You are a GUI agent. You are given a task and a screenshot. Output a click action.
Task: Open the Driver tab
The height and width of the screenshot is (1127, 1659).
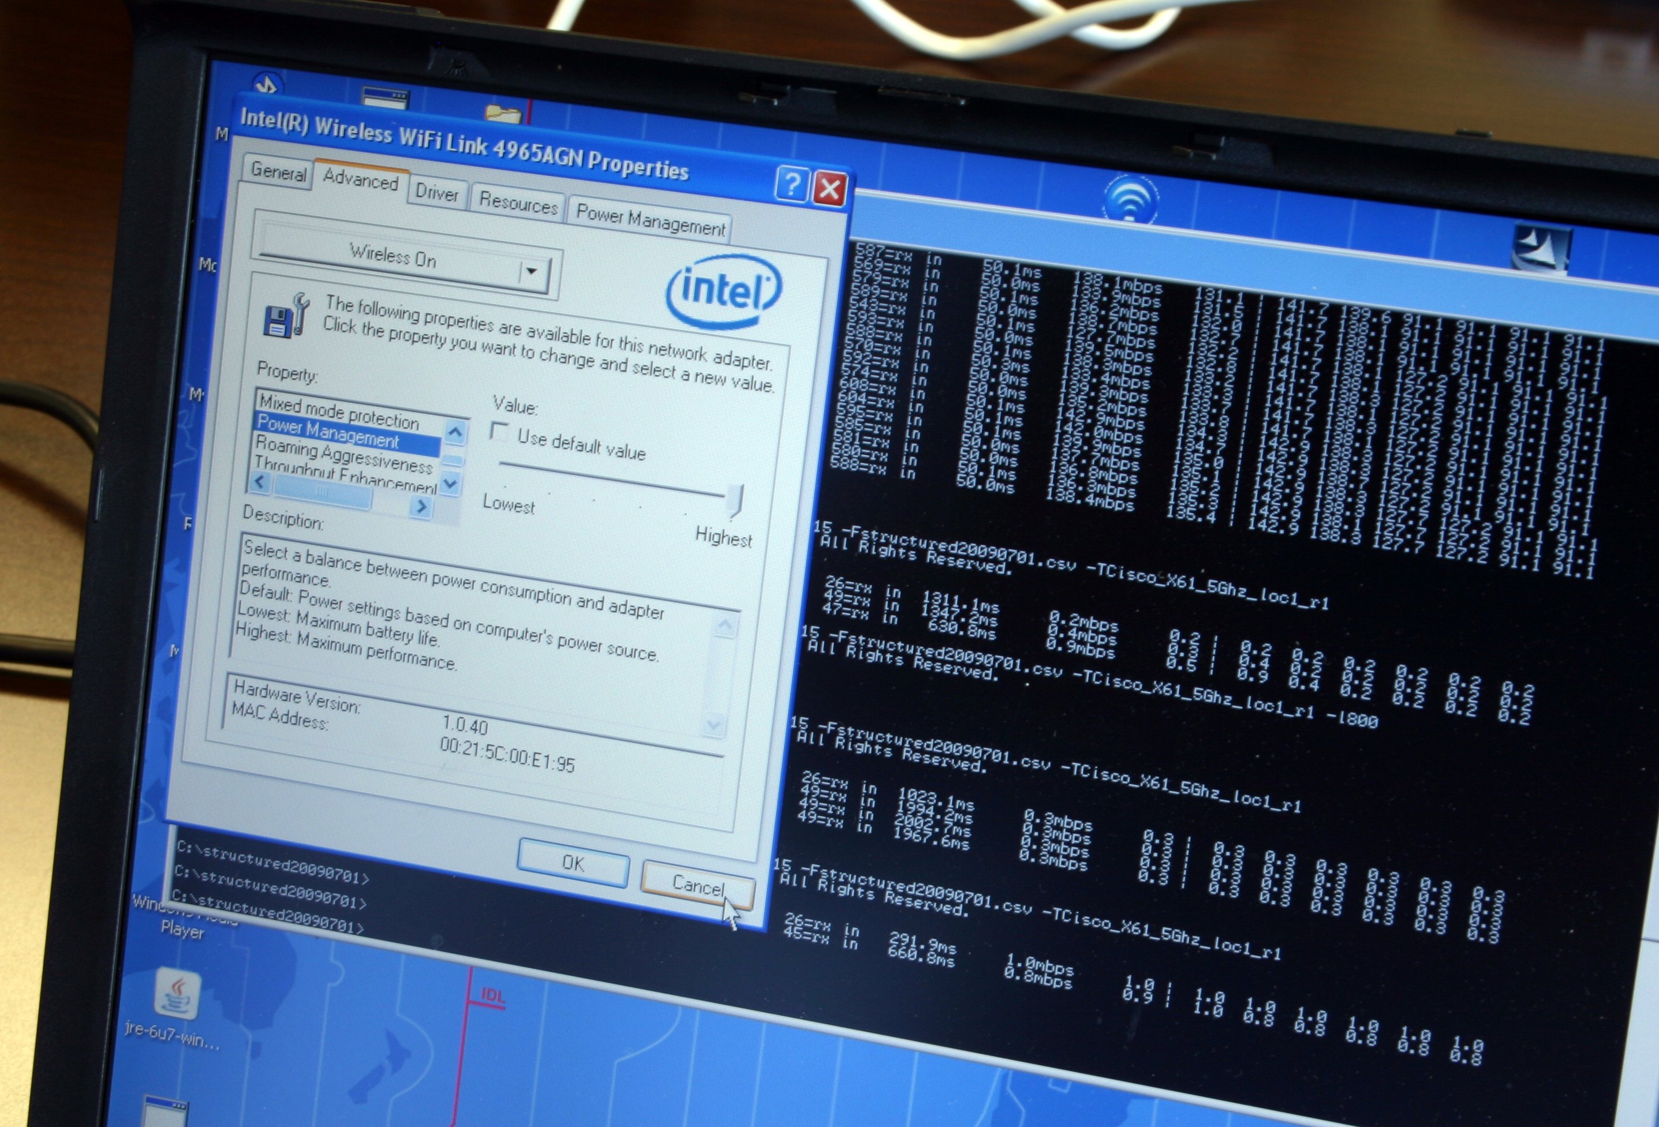(x=436, y=193)
